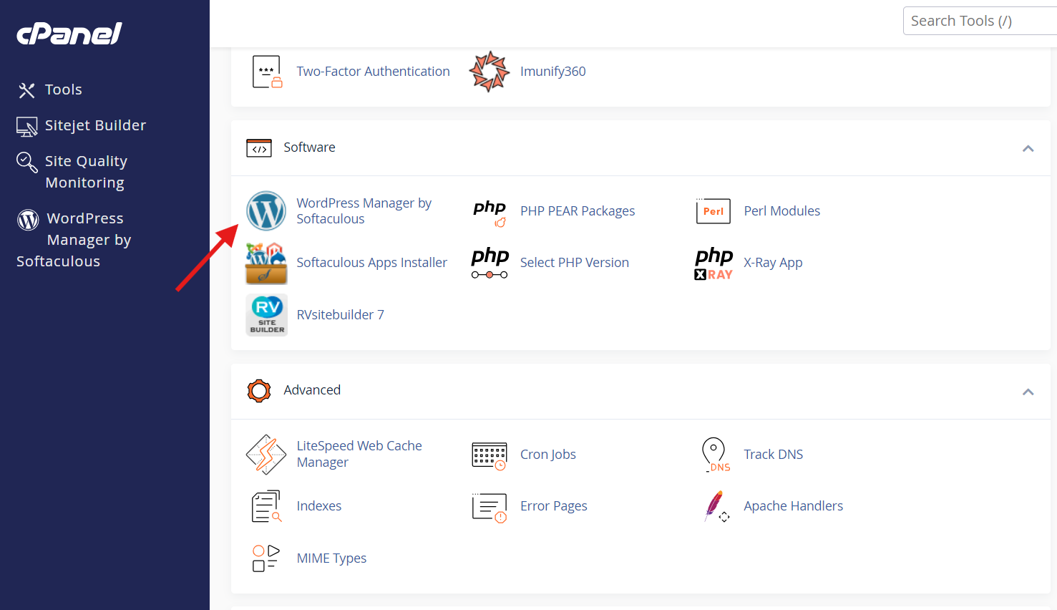
Task: Open WordPress Manager by Softaculous link
Action: [364, 211]
